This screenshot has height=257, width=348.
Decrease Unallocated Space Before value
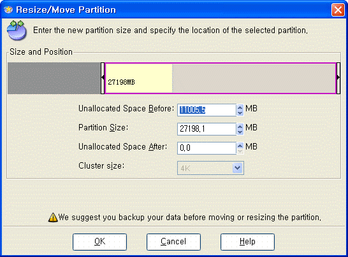(240, 113)
